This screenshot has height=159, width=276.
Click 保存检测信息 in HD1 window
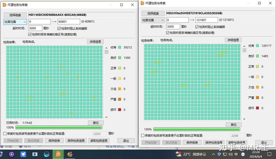click(76, 141)
